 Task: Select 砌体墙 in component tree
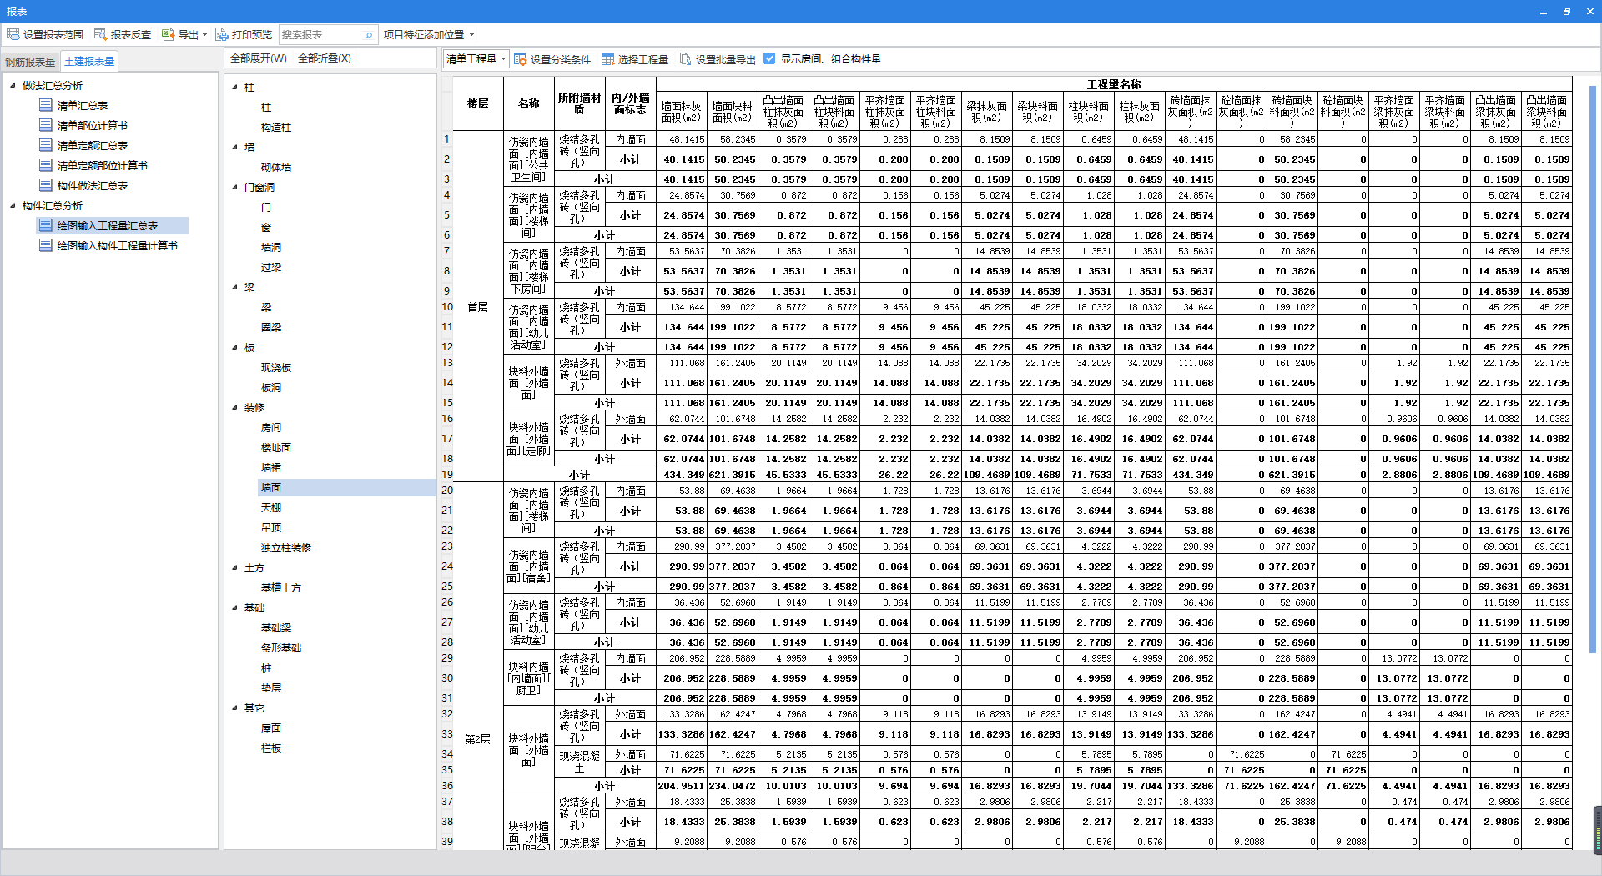click(x=276, y=167)
